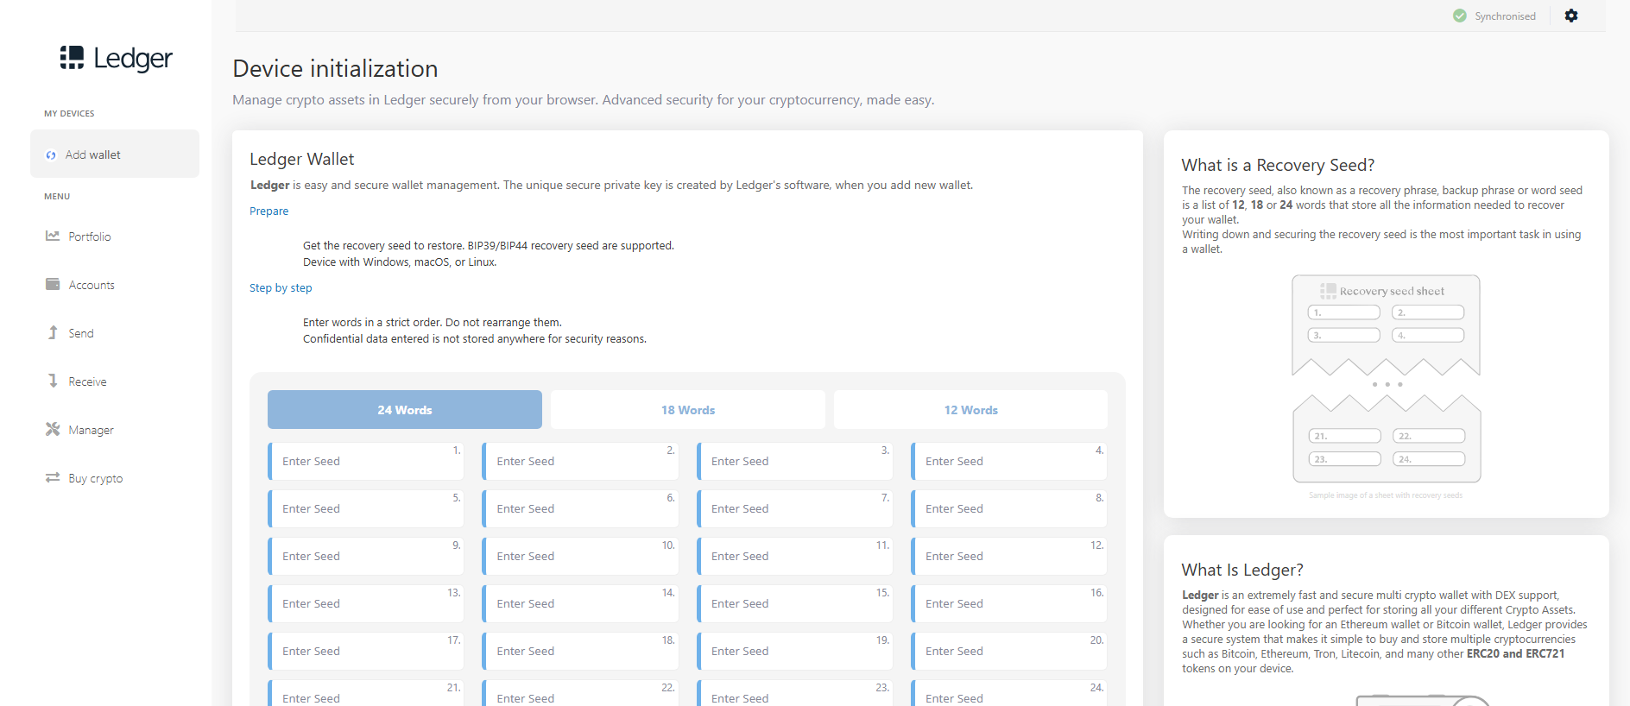Viewport: 1630px width, 706px height.
Task: Click the Accounts wallet icon
Action: [x=53, y=284]
